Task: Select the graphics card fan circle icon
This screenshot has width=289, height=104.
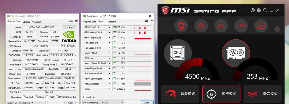Action: [x=236, y=53]
